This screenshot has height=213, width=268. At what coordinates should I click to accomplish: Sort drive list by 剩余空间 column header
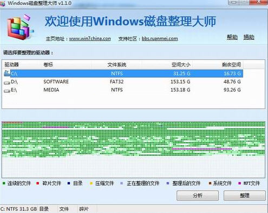point(218,65)
